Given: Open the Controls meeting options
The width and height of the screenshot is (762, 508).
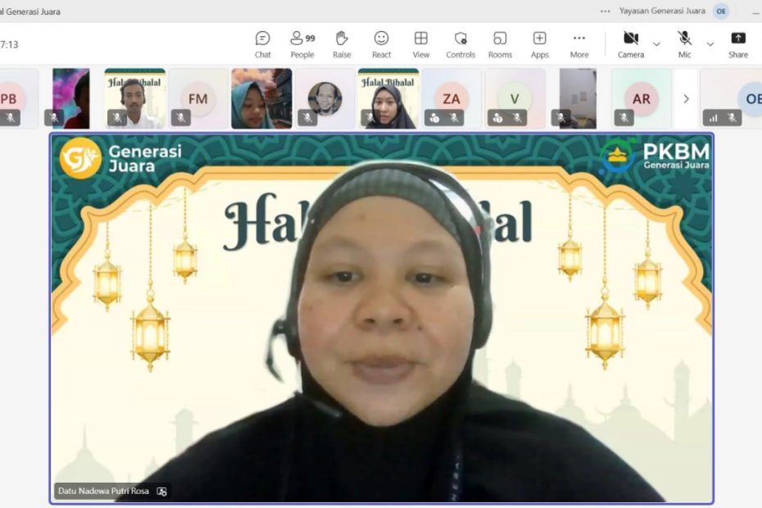Looking at the screenshot, I should 460,44.
